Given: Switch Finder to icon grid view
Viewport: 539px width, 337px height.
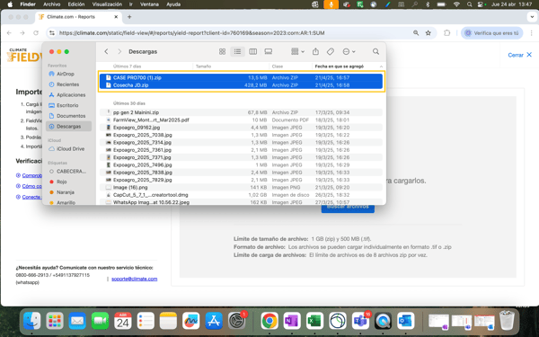Looking at the screenshot, I should click(222, 51).
